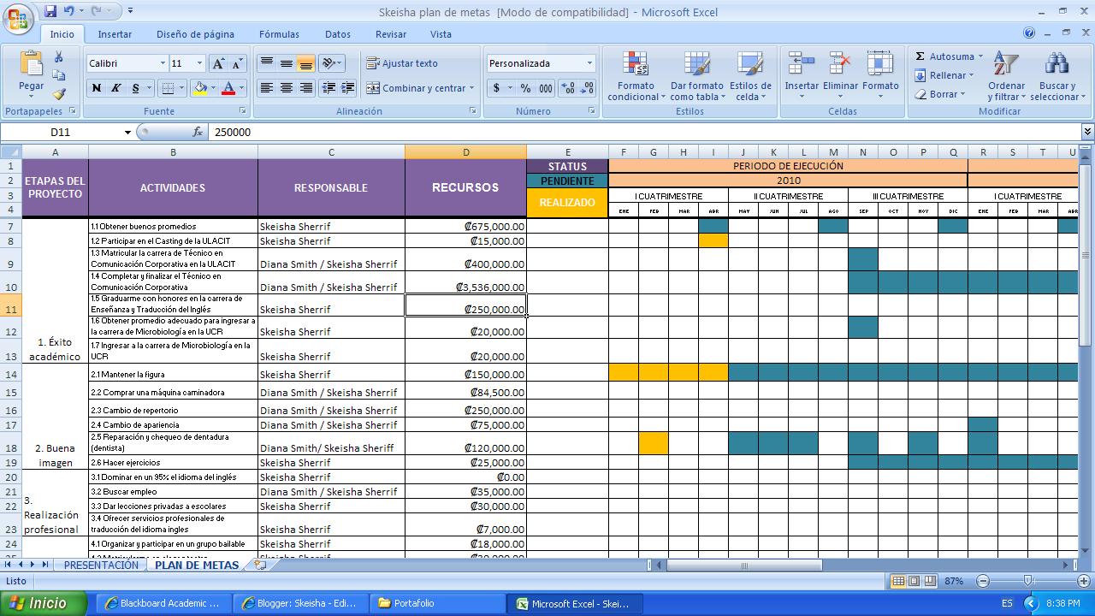Open the number format dropdown showing Personalizada
The image size is (1095, 616).
589,62
